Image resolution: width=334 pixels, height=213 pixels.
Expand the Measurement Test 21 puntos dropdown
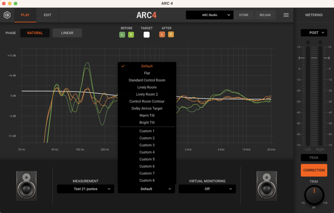(85, 189)
